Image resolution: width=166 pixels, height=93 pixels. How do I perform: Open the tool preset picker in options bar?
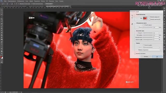(3, 4)
